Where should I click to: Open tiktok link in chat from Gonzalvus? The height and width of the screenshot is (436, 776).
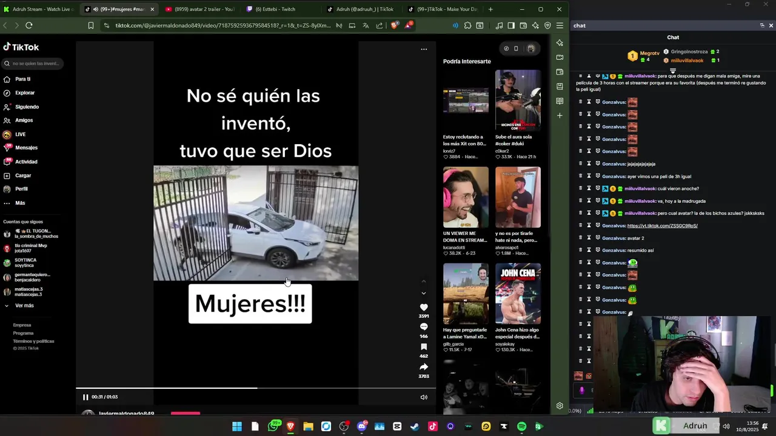click(x=662, y=226)
